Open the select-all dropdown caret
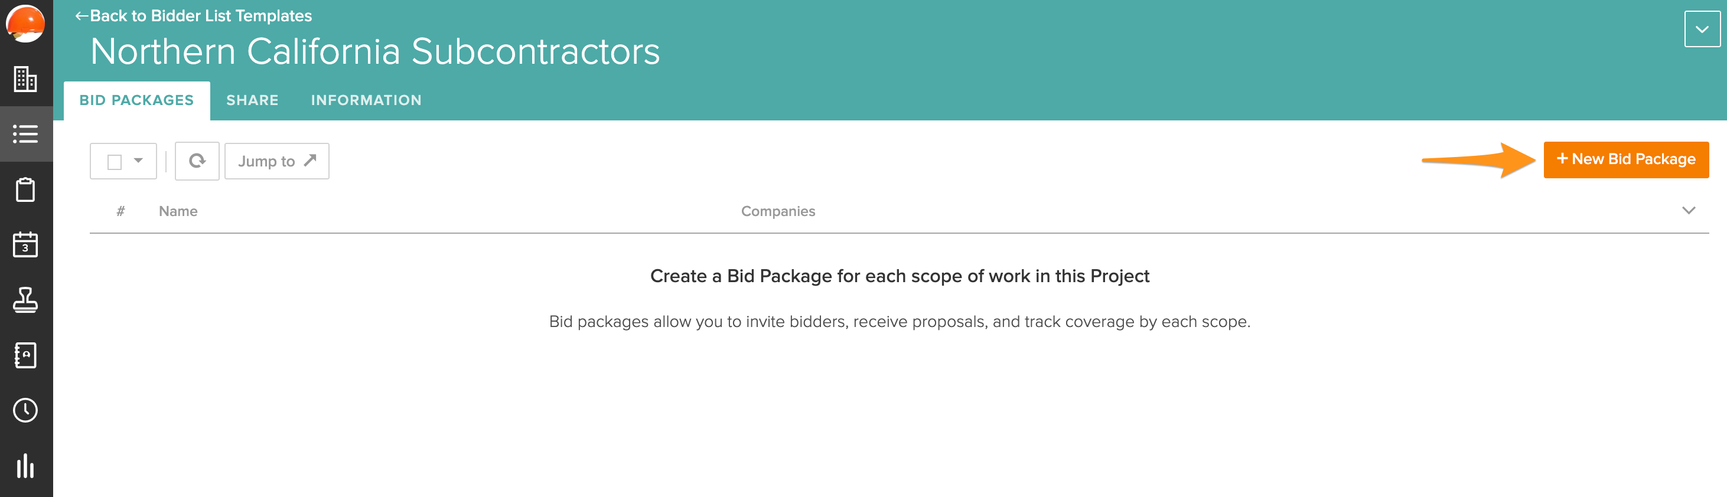The image size is (1727, 497). tap(138, 161)
